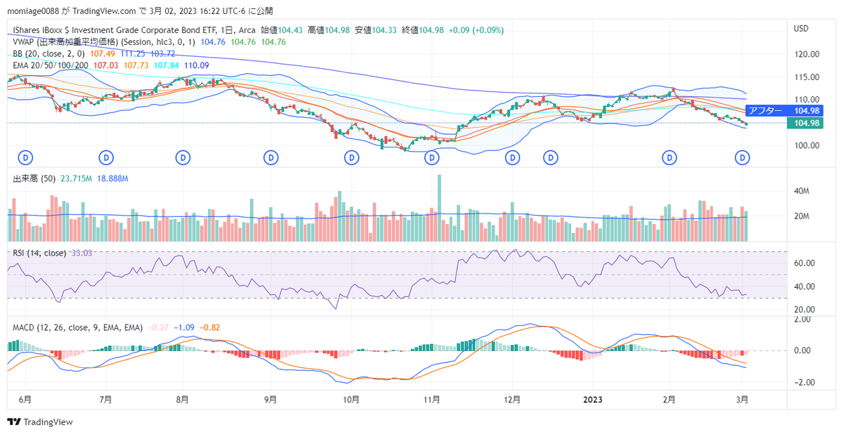Open the March (3月) dividend D marker
Screen dimensions: 843x434
743,157
